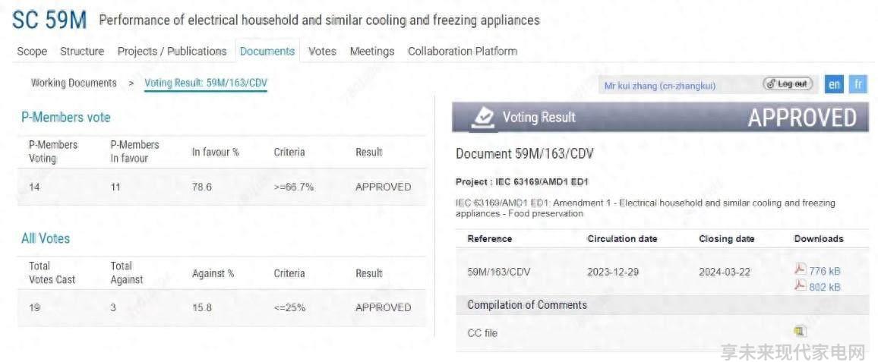
Task: Open the Votes tab
Action: pos(323,52)
